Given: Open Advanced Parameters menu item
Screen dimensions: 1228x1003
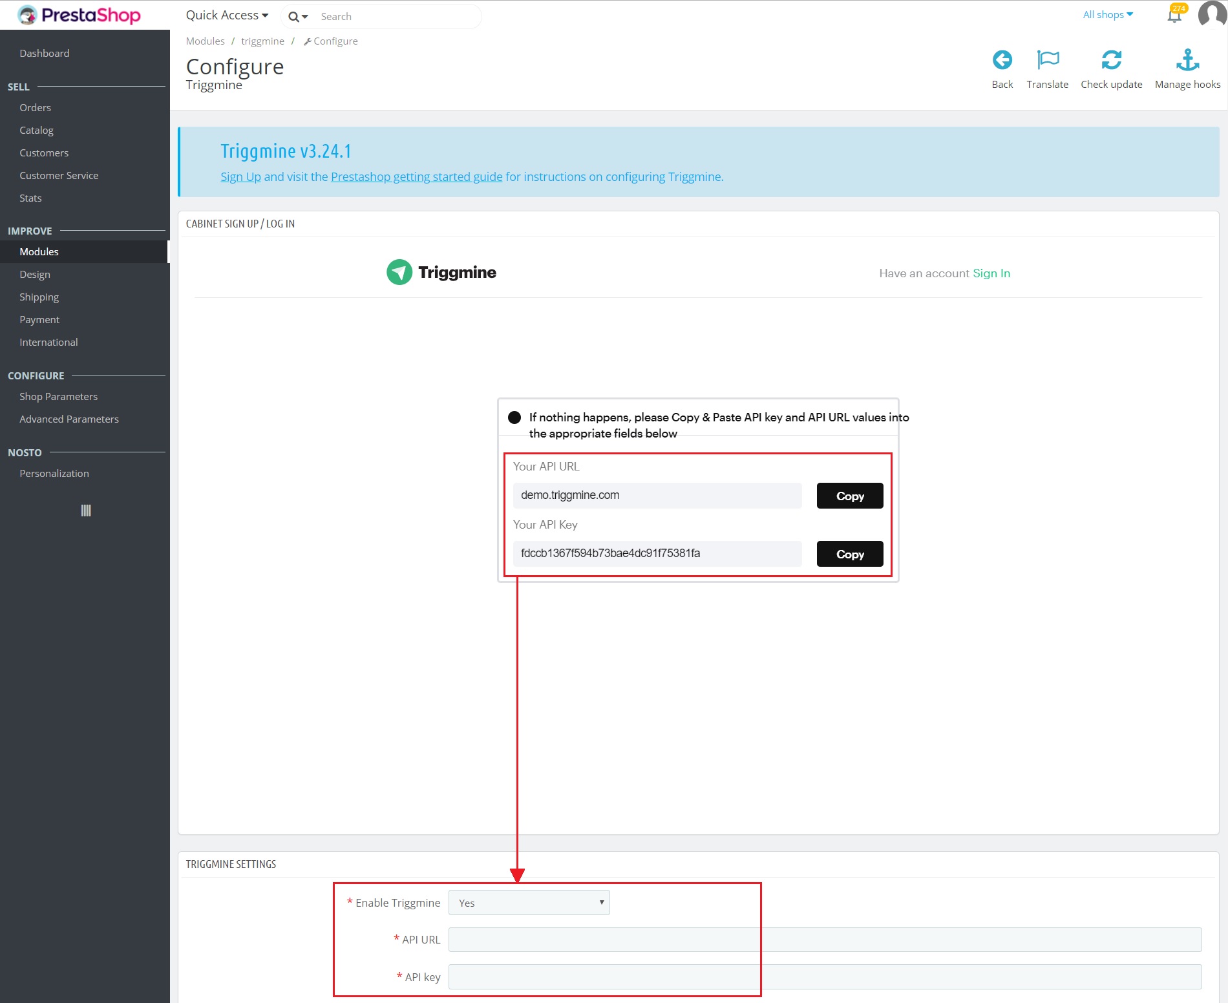Looking at the screenshot, I should (69, 419).
